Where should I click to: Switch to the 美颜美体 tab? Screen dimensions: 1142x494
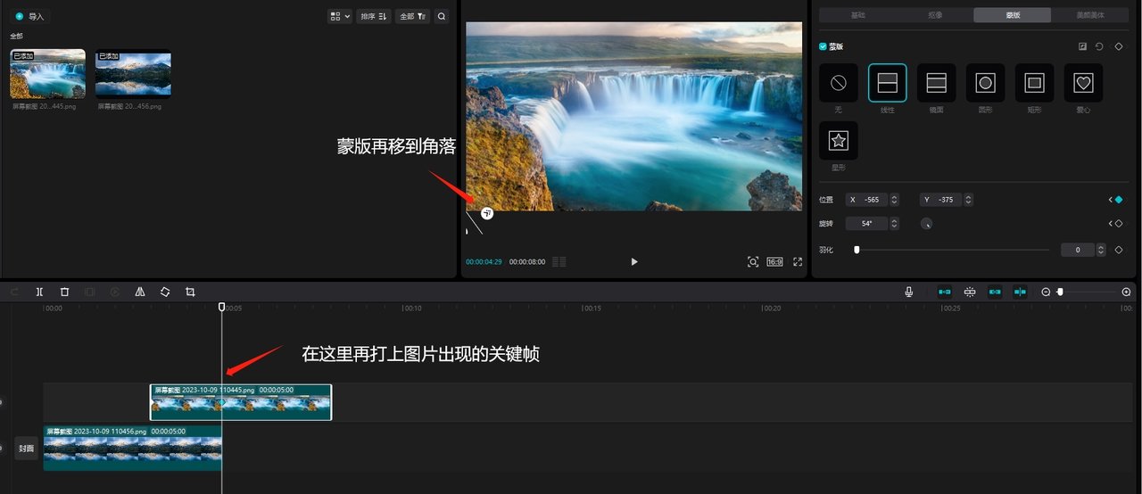coord(1090,15)
